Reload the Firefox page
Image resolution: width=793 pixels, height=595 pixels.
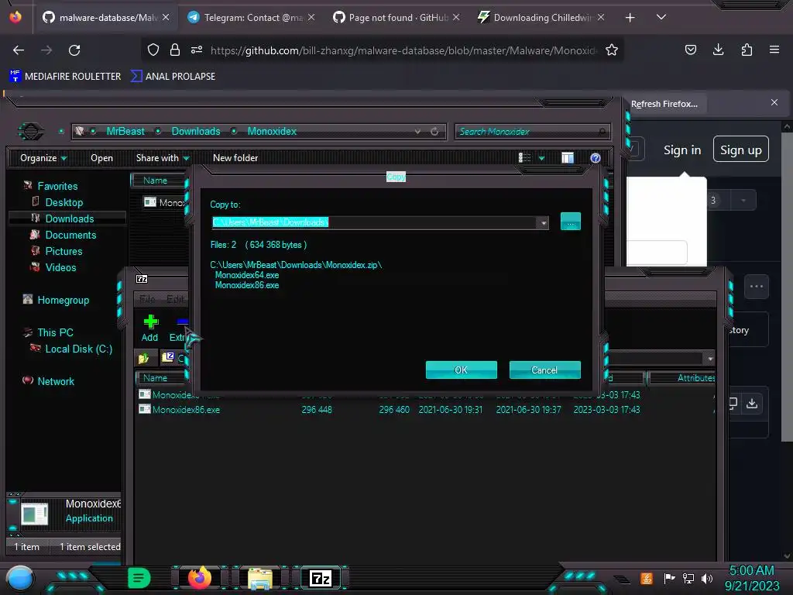74,50
